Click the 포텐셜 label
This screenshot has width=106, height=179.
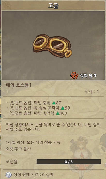click(x=11, y=162)
